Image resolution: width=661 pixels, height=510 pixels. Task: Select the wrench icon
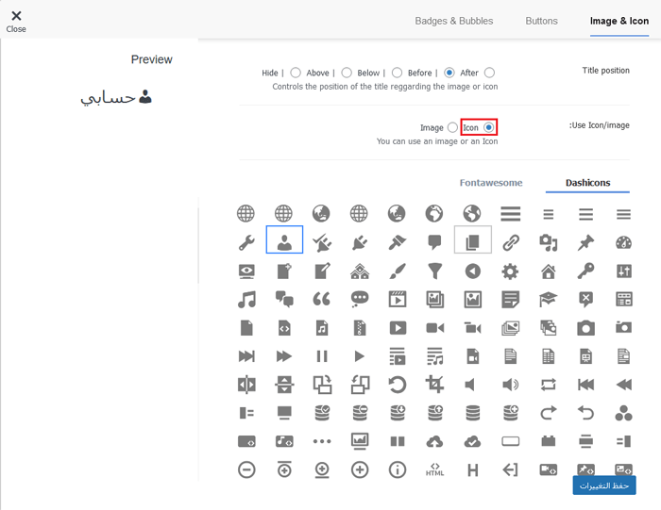pos(246,242)
